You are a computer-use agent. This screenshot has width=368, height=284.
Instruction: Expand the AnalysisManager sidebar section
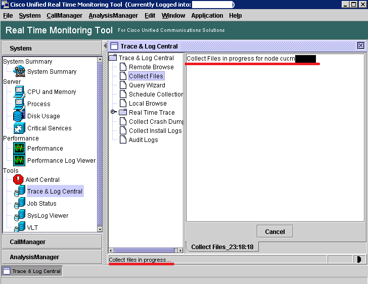pyautogui.click(x=52, y=257)
